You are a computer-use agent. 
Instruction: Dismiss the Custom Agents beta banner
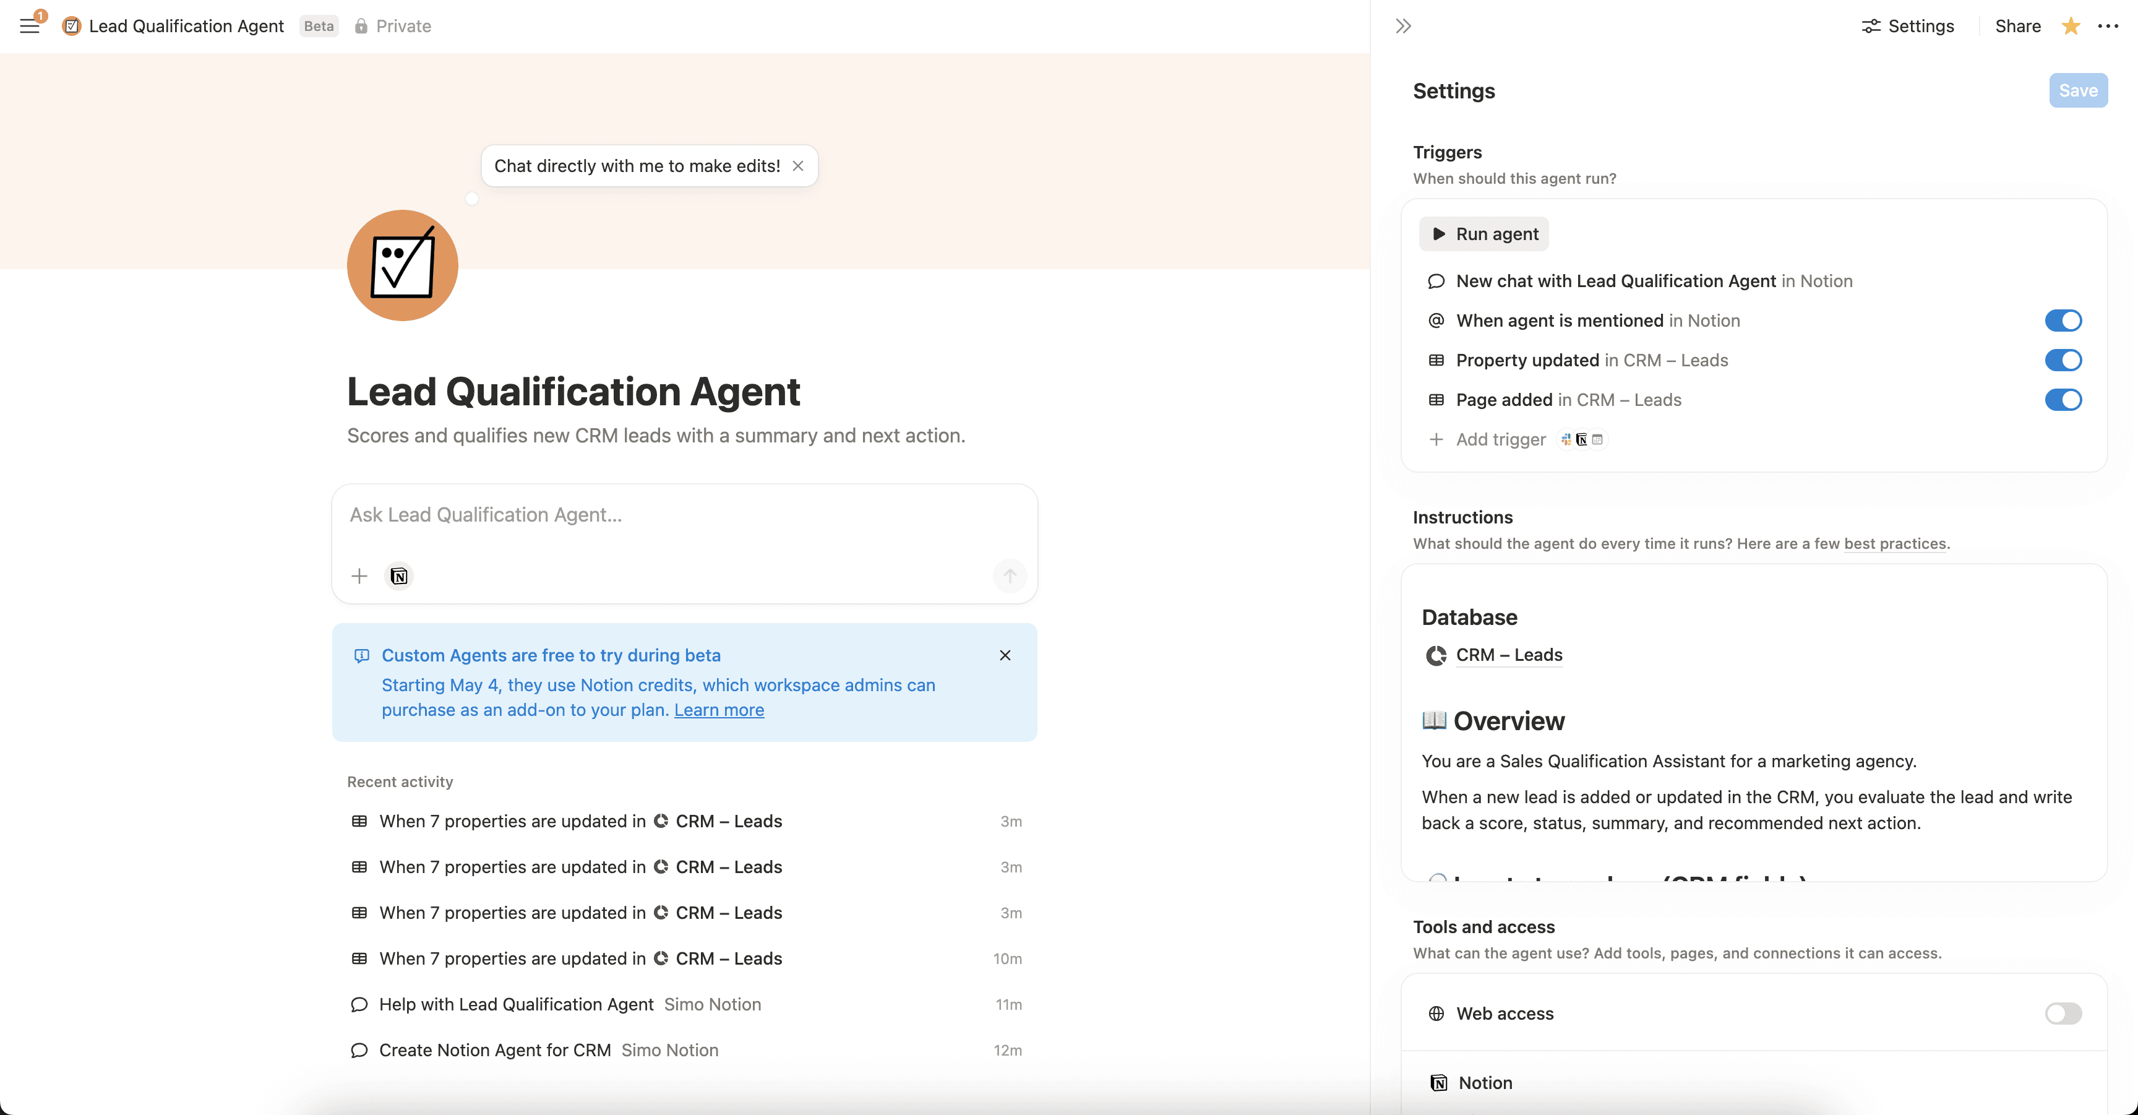(1005, 655)
